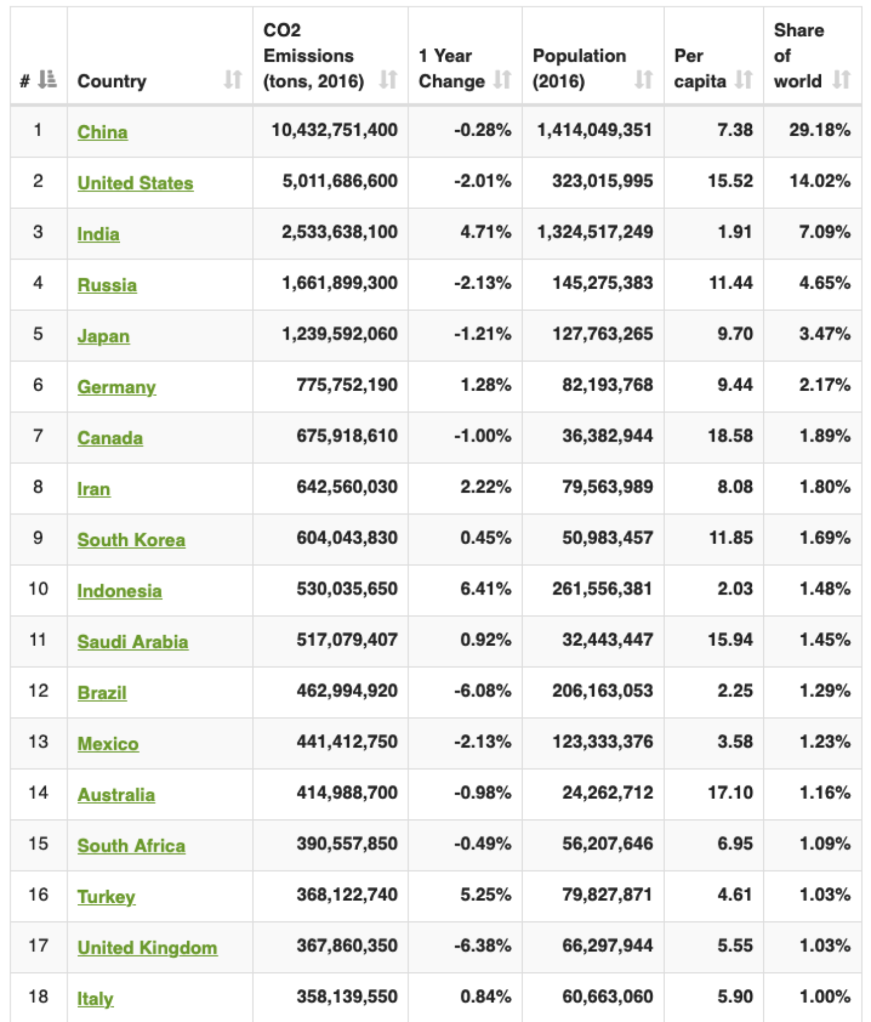
Task: Click the Italy link
Action: coord(95,999)
